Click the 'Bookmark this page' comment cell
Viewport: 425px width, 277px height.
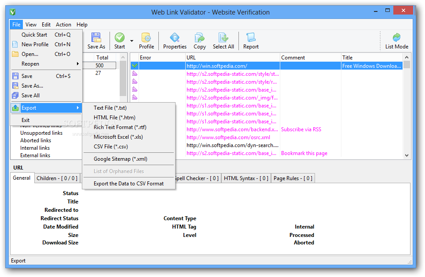304,153
